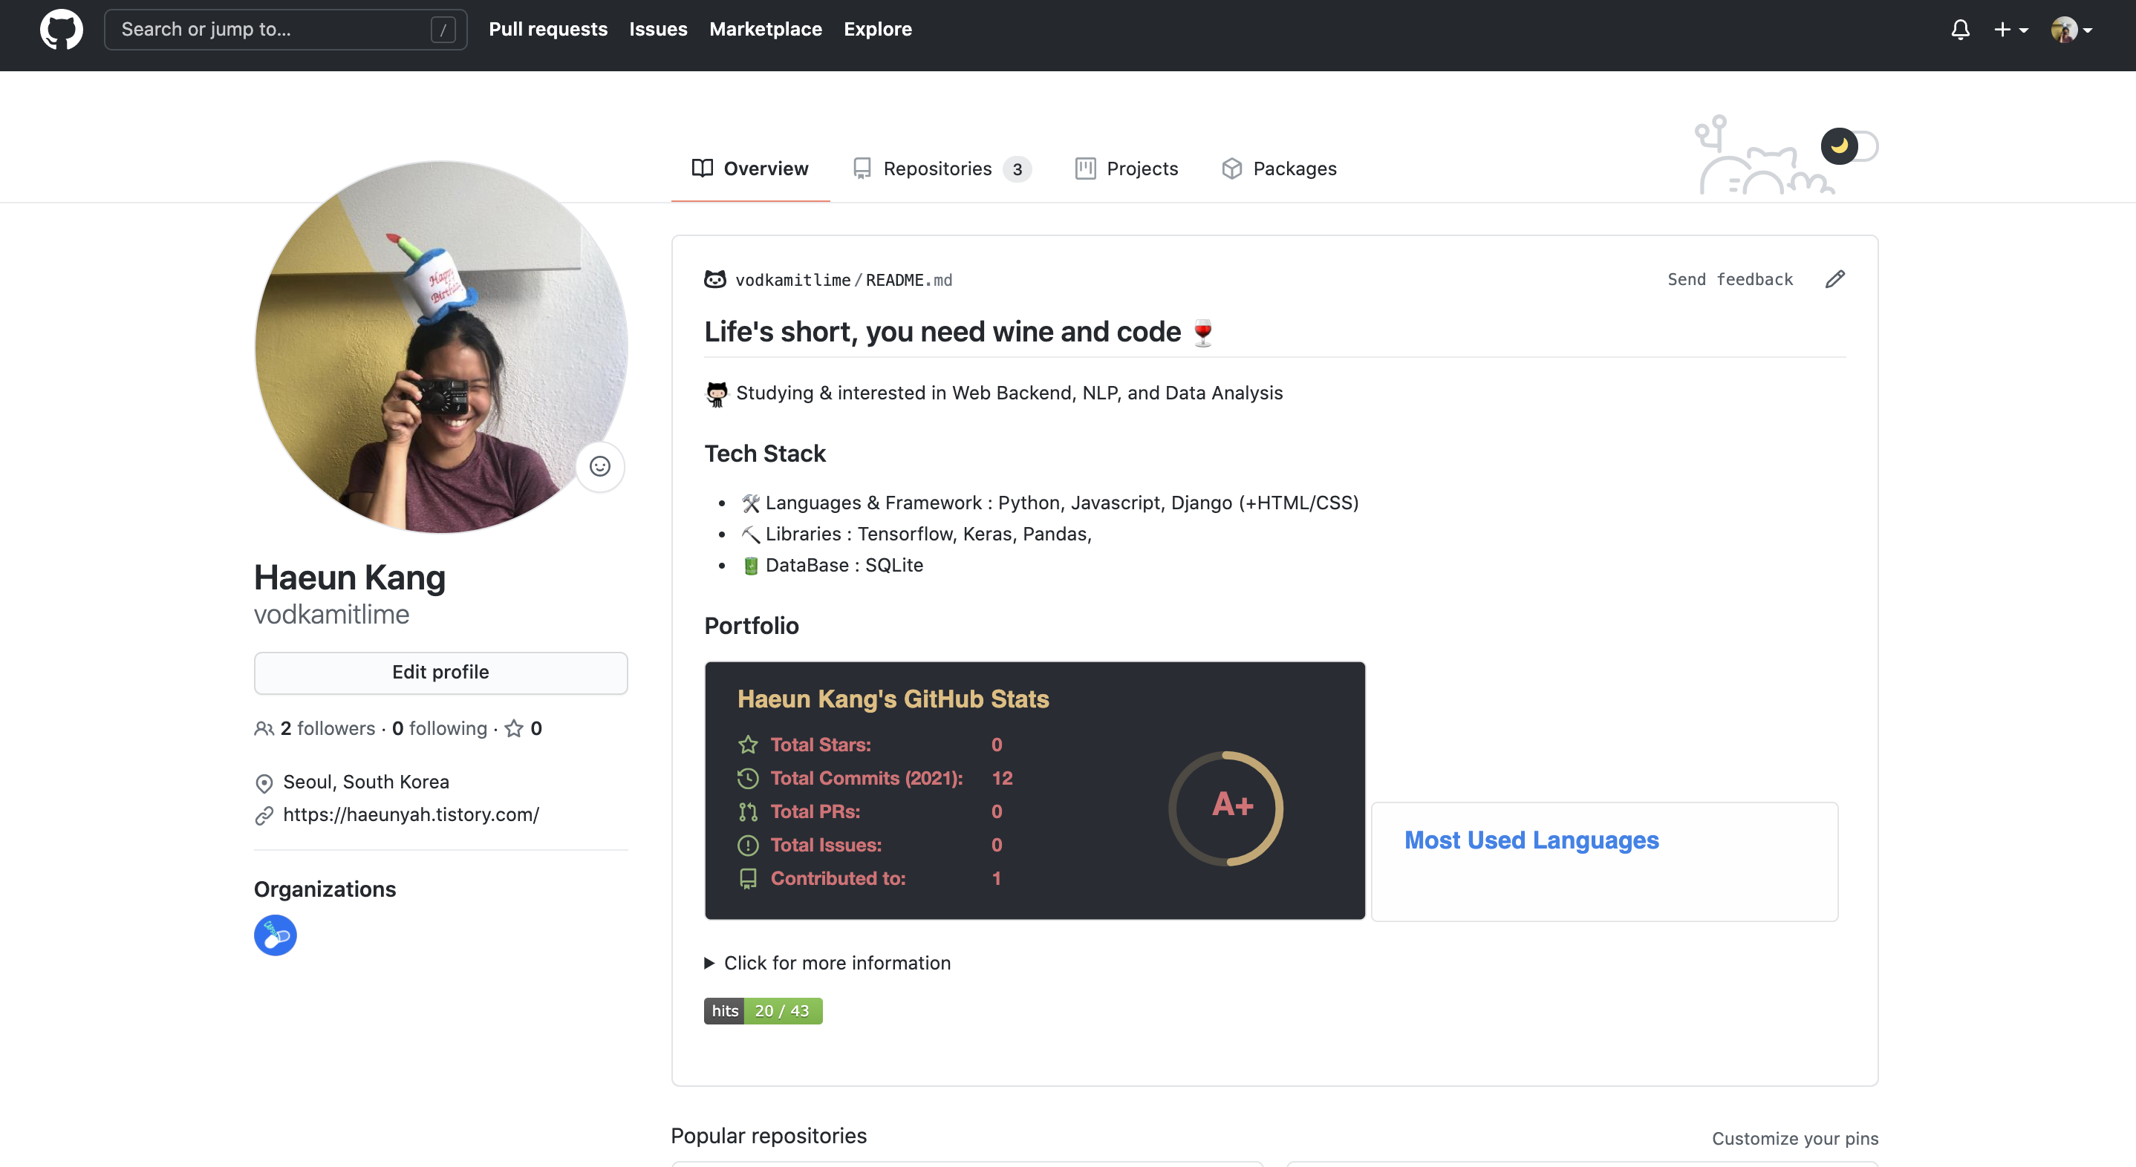Focus the Search or jump to field
This screenshot has width=2136, height=1167.
coord(273,30)
